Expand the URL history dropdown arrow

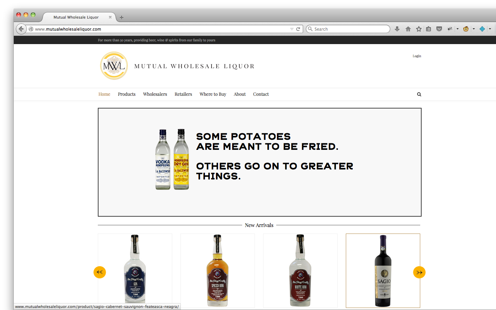292,29
